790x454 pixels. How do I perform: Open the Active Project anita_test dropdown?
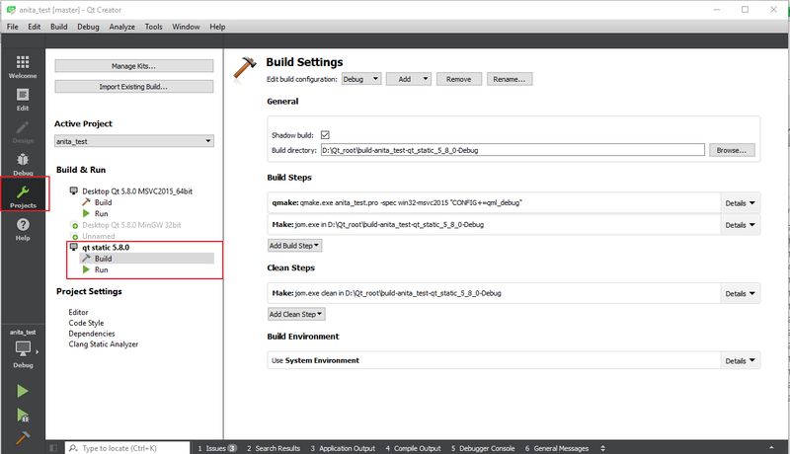pos(134,141)
